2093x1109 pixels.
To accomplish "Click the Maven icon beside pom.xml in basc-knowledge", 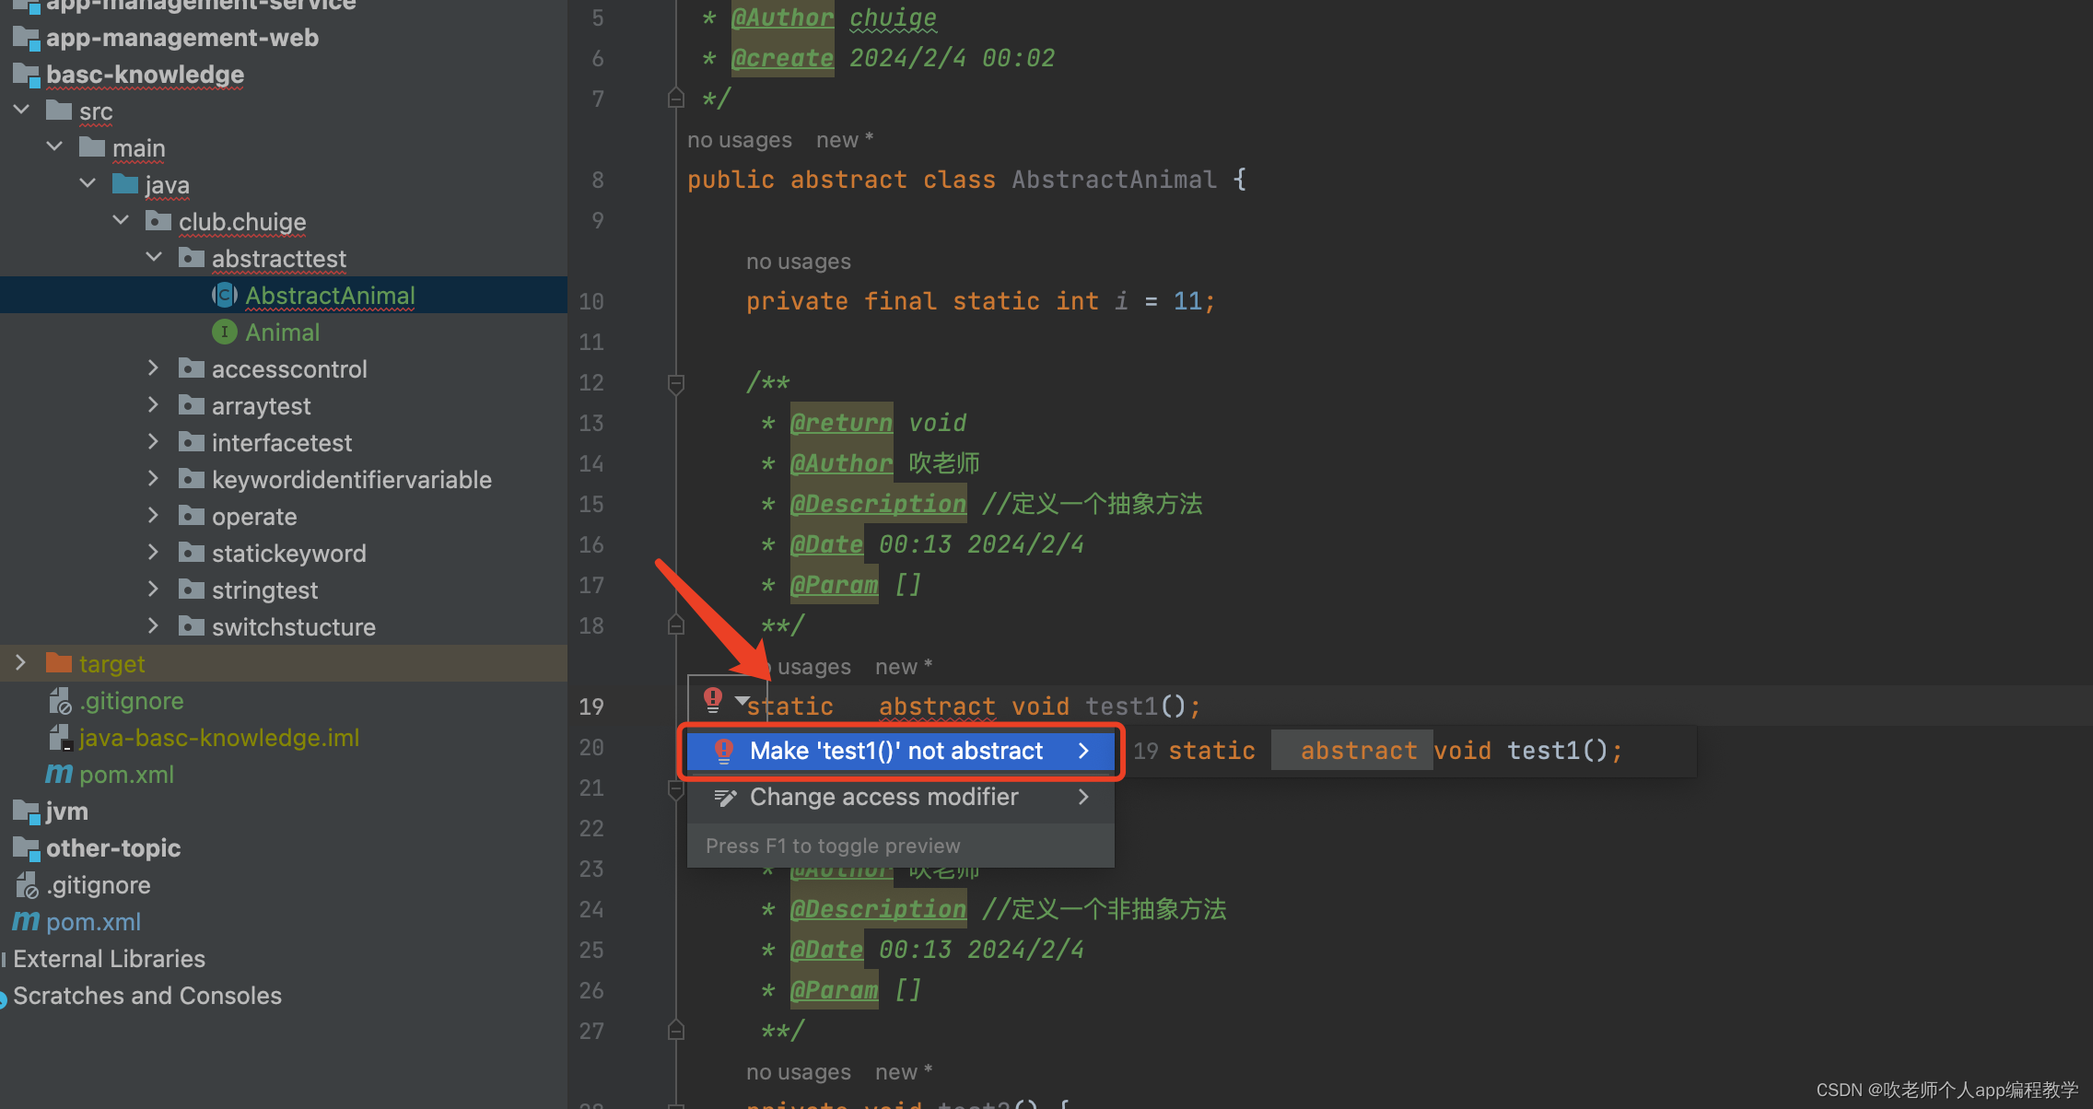I will 59,774.
